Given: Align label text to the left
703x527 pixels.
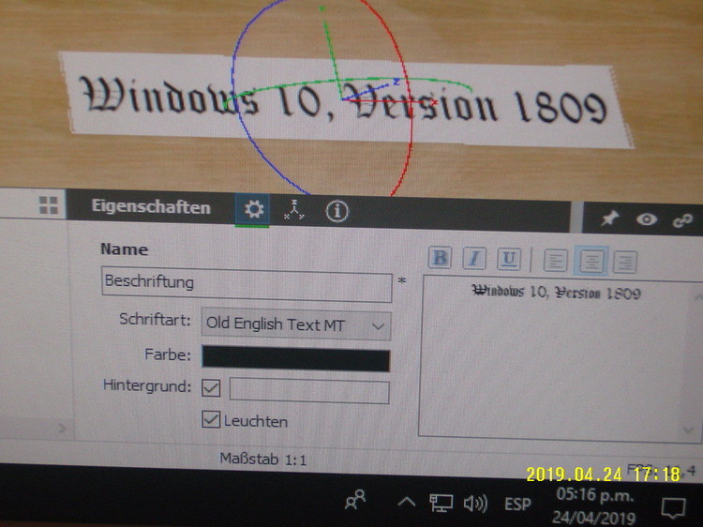Looking at the screenshot, I should [556, 260].
